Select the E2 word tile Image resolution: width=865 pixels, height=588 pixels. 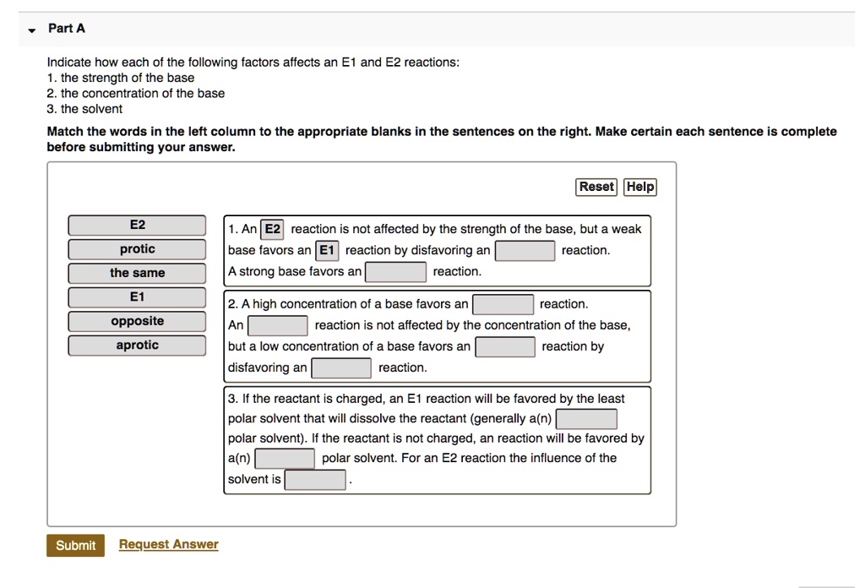coord(137,225)
